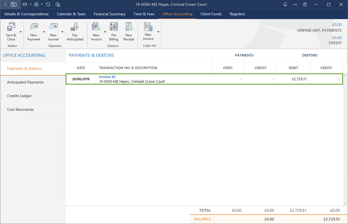Click the Save & Close icon
This screenshot has width=348, height=224.
click(x=11, y=27)
